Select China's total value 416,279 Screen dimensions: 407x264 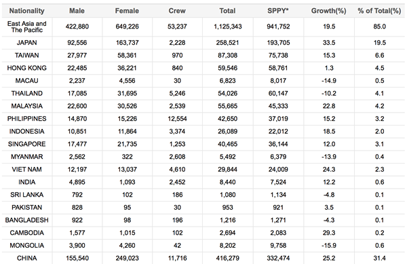227,259
